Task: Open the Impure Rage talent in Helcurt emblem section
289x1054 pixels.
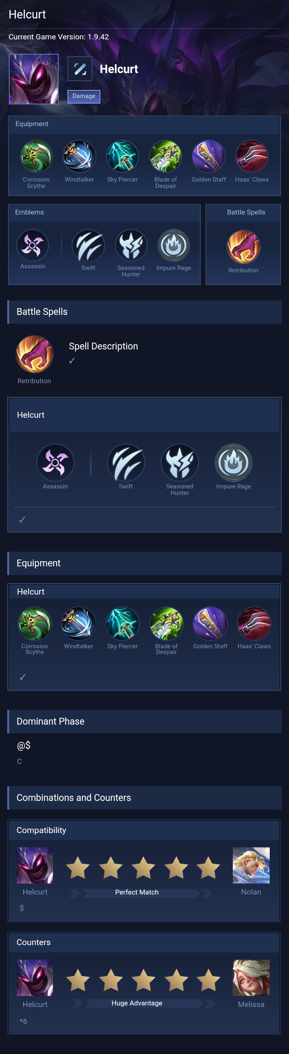Action: [233, 462]
